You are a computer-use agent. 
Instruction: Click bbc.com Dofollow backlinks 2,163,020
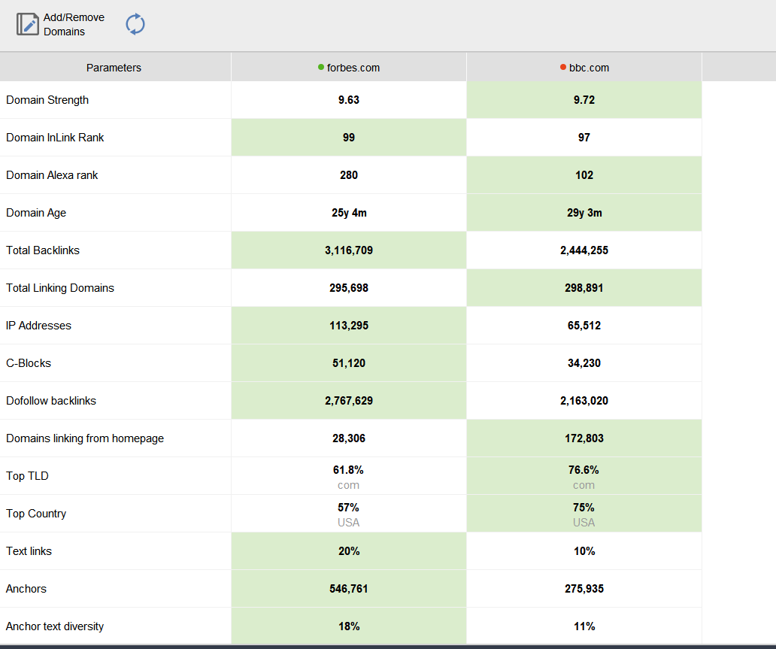click(584, 401)
